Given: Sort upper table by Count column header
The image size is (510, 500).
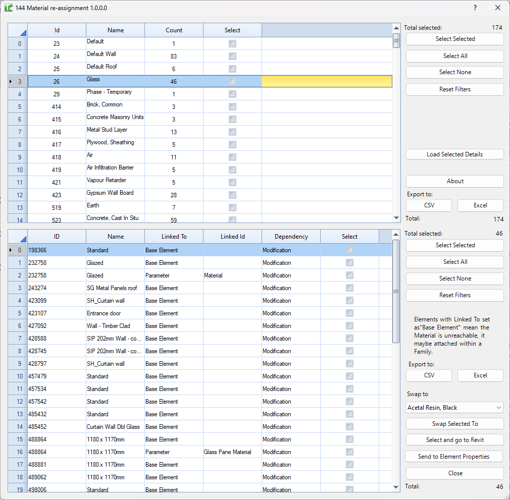Looking at the screenshot, I should [x=174, y=30].
